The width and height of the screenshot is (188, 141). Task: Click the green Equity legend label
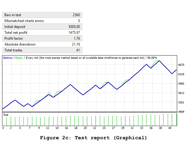pyautogui.click(x=19, y=58)
